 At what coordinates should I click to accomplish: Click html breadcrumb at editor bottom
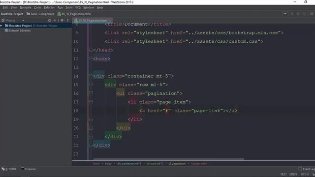pos(96,163)
